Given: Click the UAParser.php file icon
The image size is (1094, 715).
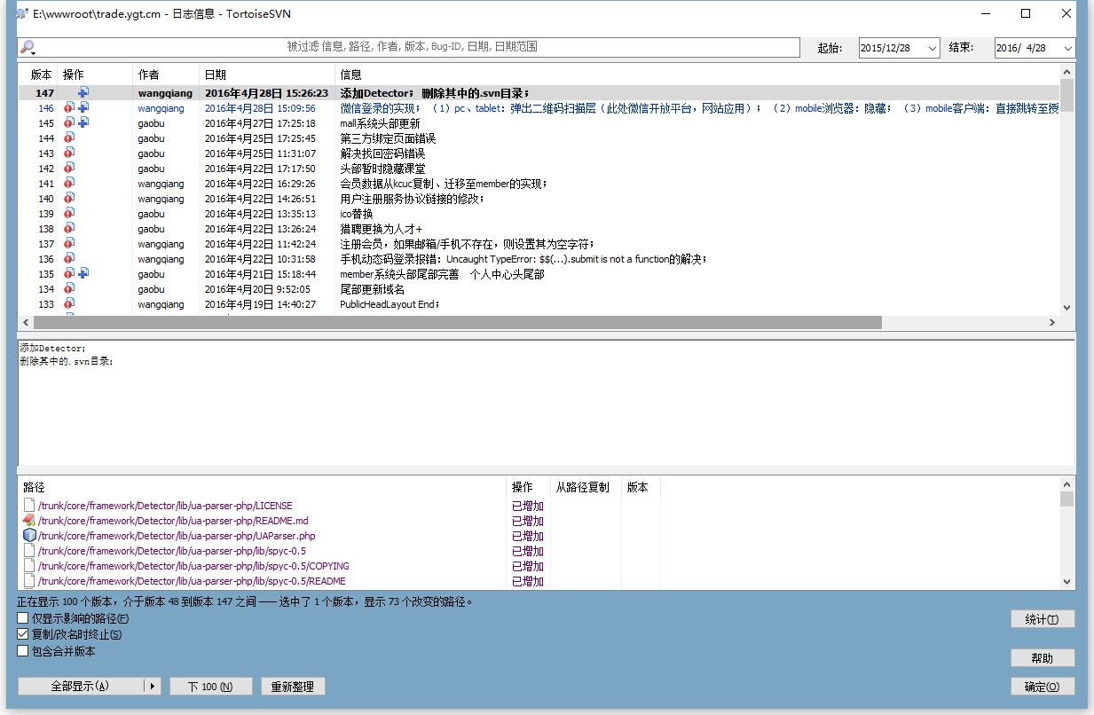Looking at the screenshot, I should point(29,536).
